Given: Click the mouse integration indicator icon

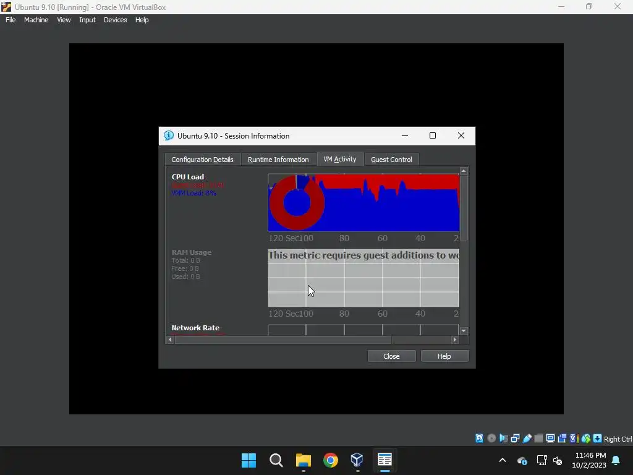Looking at the screenshot, I should tap(586, 439).
